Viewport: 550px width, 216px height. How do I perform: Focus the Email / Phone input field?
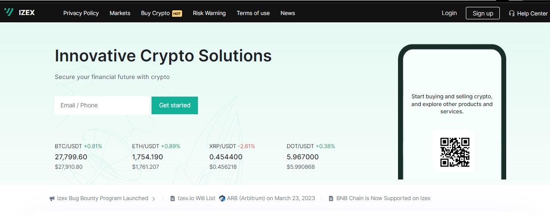pos(102,105)
